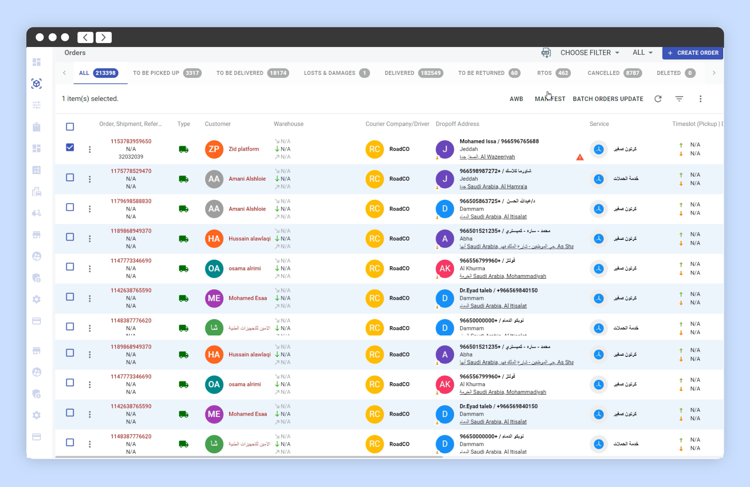
Task: Click the browser-style back arrow button
Action: pyautogui.click(x=85, y=37)
